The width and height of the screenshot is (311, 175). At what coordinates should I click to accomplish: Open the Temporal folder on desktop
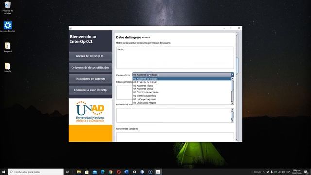click(8, 47)
